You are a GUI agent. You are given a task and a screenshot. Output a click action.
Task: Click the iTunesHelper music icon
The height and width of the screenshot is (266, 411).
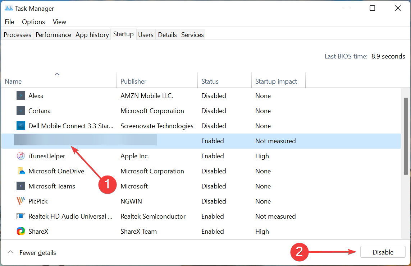[21, 156]
